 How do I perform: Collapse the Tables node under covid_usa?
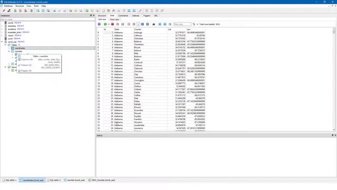click(5, 45)
